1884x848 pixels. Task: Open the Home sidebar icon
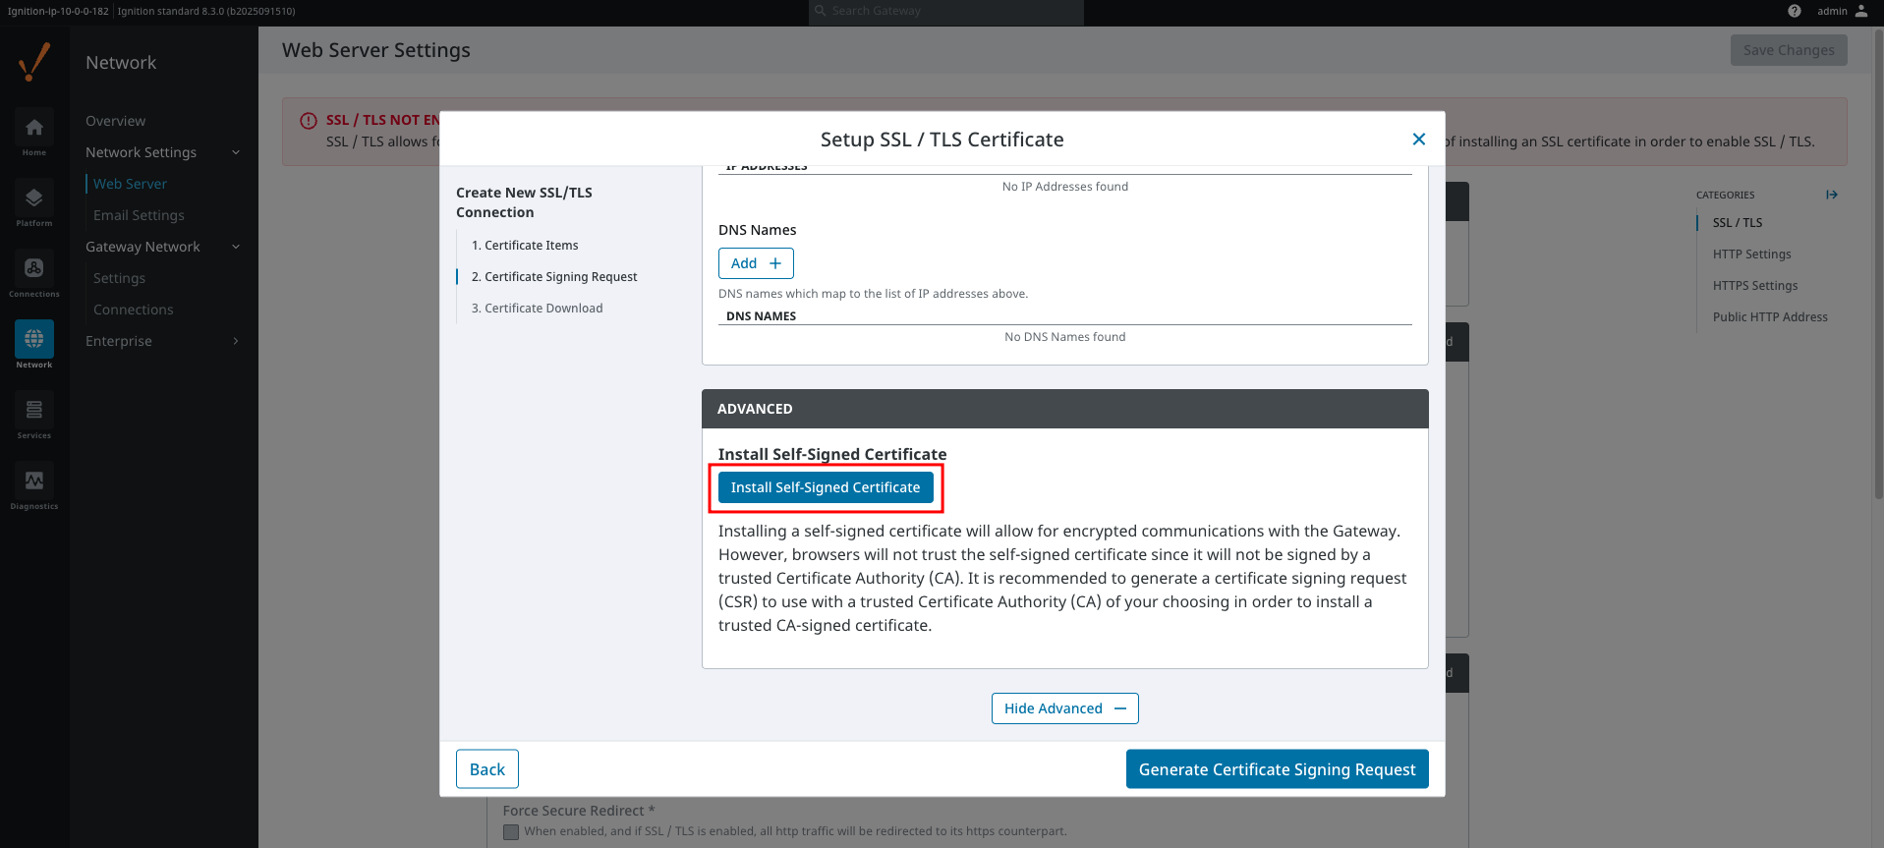34,128
